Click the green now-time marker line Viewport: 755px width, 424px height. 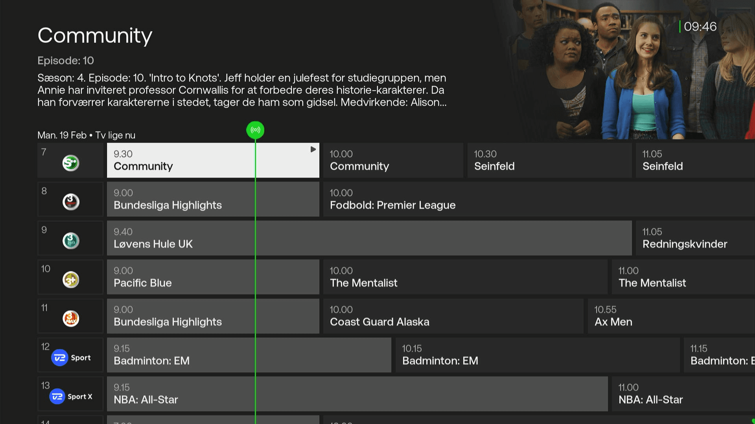[255, 275]
